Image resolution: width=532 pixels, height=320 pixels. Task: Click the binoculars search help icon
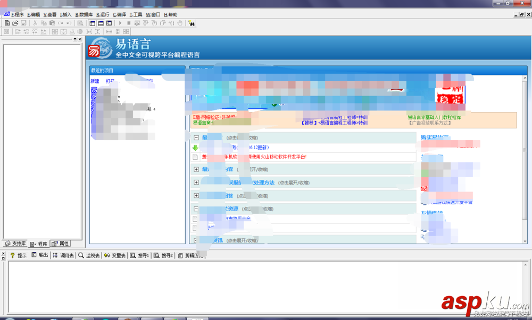pyautogui.click(x=192, y=23)
